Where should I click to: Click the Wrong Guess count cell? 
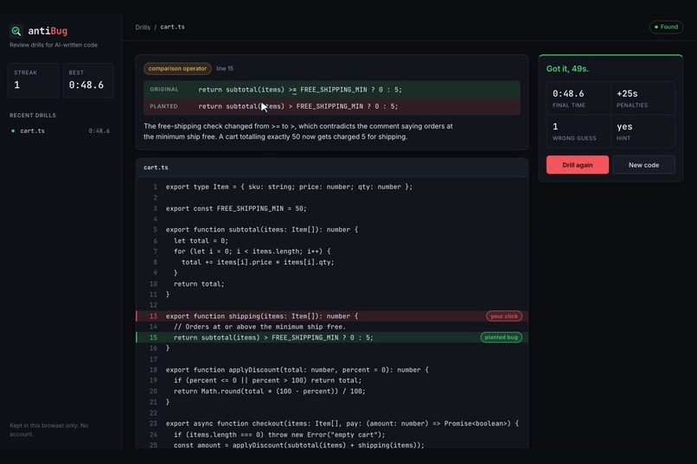pos(579,131)
